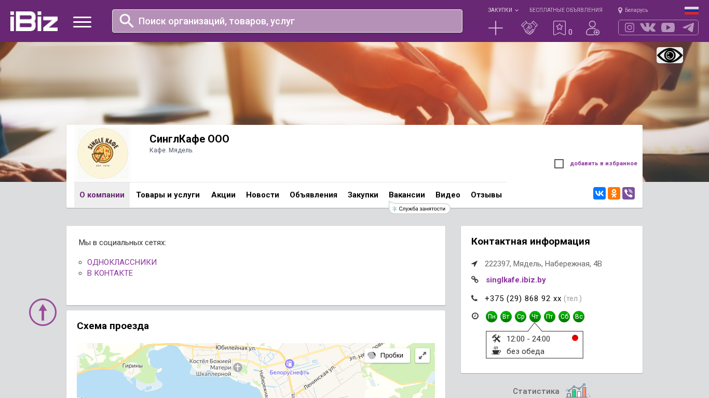Click the scroll-to-top arrow

click(43, 312)
